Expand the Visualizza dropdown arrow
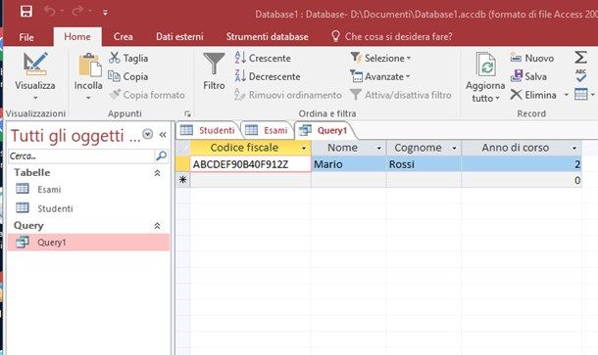Viewport: 598px width, 355px height. click(x=35, y=98)
